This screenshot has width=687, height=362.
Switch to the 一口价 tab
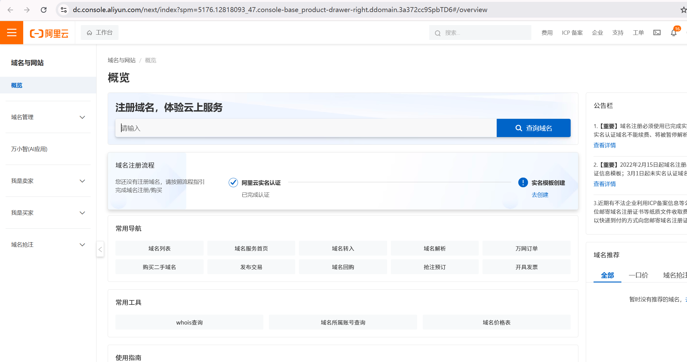click(638, 275)
